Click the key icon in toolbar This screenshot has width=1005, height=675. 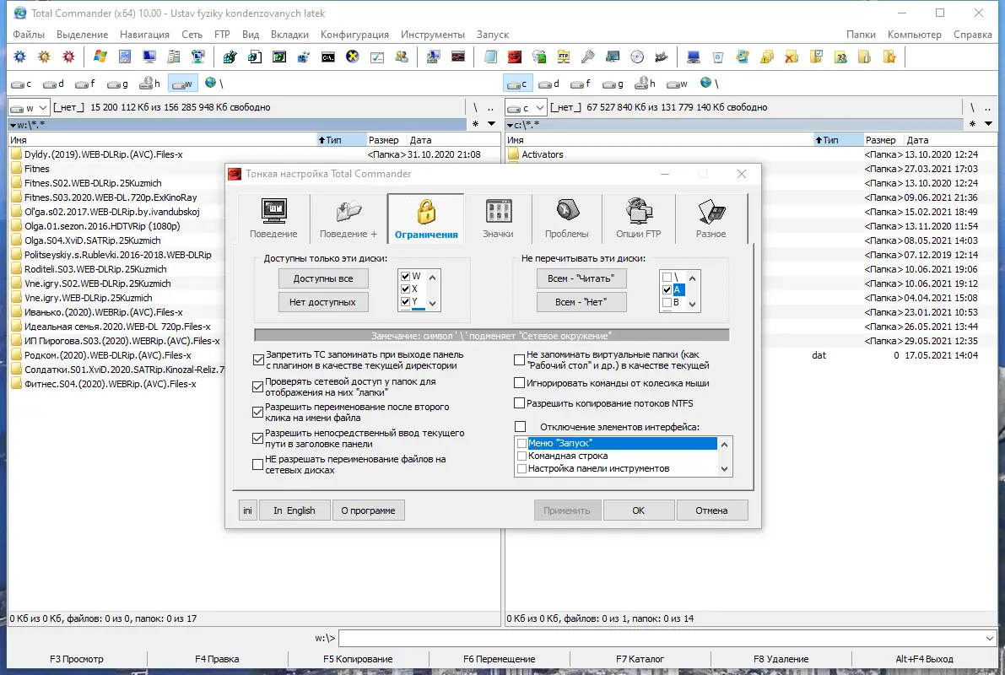click(588, 57)
